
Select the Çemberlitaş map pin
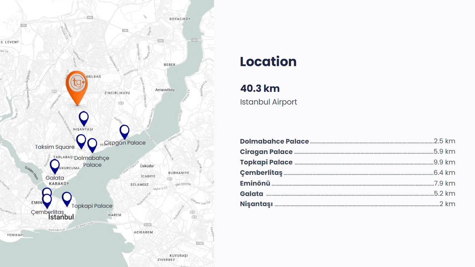(47, 201)
